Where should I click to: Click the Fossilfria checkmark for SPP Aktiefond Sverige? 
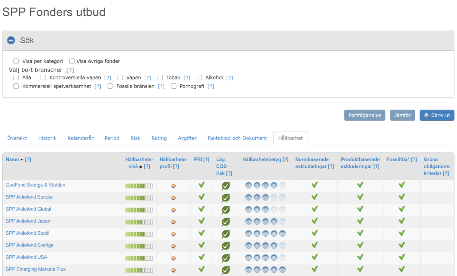coord(402,245)
